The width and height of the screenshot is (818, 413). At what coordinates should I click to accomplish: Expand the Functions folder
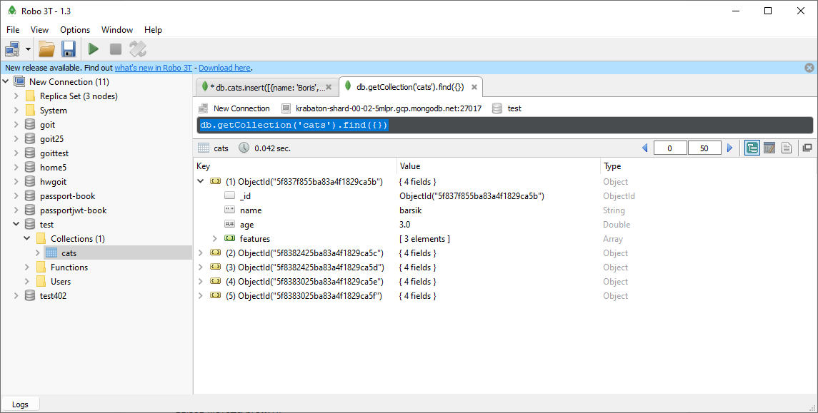tap(27, 267)
